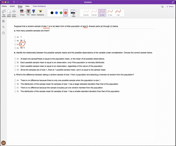The width and height of the screenshot is (176, 146).
Task: Open the Insert ribbon tab
Action: [x=12, y=6]
